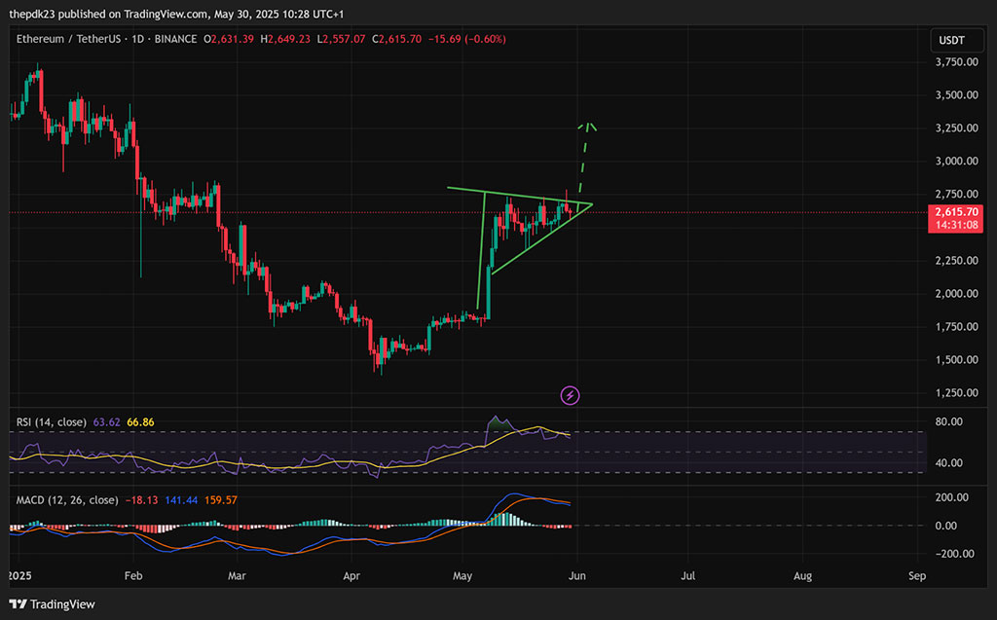Click the Jun label on time axis
Viewport: 997px width, 620px height.
point(576,575)
